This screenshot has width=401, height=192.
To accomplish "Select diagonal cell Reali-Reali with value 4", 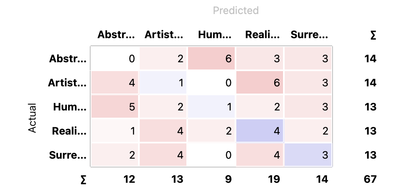I will pyautogui.click(x=260, y=131).
